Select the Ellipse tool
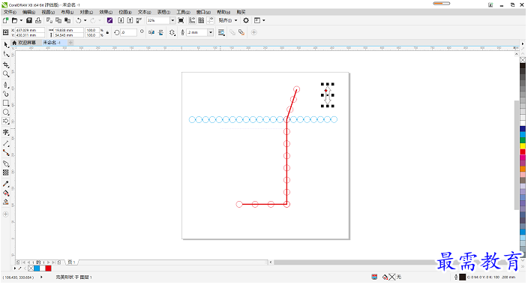 [x=6, y=112]
